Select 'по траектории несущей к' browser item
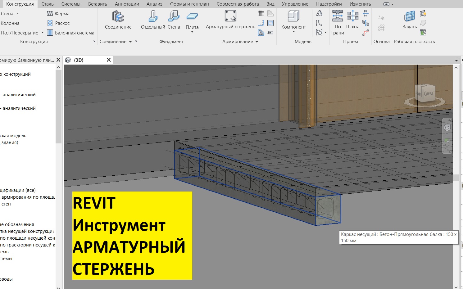 pos(28,245)
